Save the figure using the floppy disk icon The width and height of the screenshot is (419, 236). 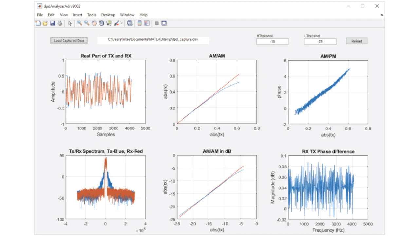tap(52, 23)
